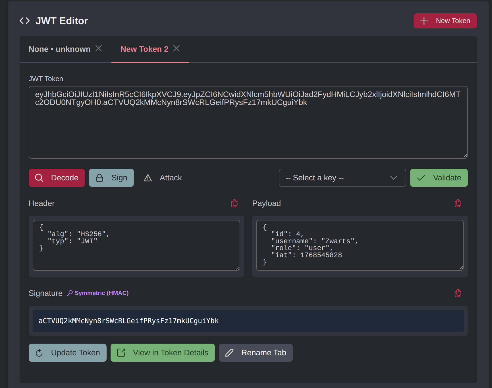
Task: Close the New Token 2 tab
Action: tap(177, 49)
